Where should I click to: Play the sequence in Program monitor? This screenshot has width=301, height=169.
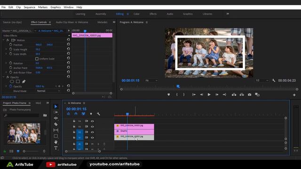click(x=209, y=95)
